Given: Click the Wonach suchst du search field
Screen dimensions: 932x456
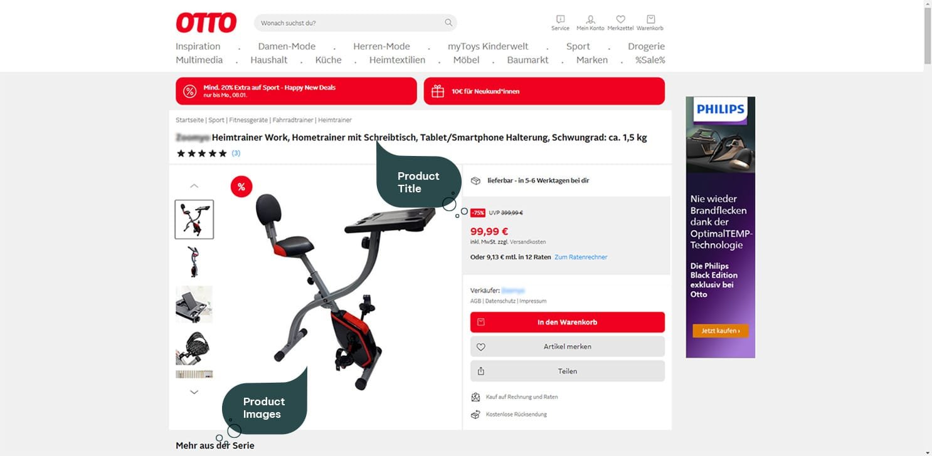Looking at the screenshot, I should click(355, 23).
